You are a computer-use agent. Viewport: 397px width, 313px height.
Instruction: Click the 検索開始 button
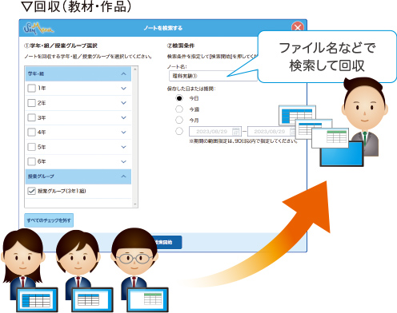pyautogui.click(x=166, y=242)
